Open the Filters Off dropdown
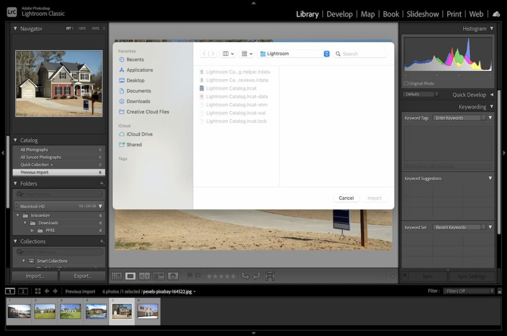This screenshot has height=336, width=507. (x=469, y=291)
